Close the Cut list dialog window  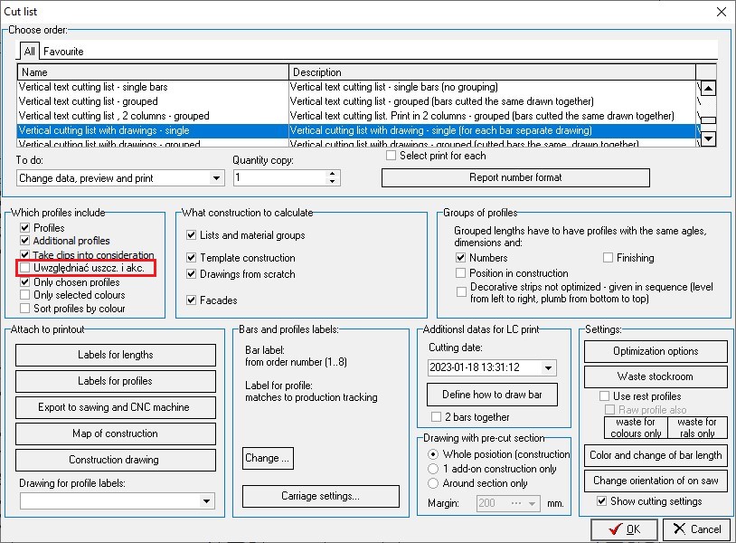click(x=720, y=12)
